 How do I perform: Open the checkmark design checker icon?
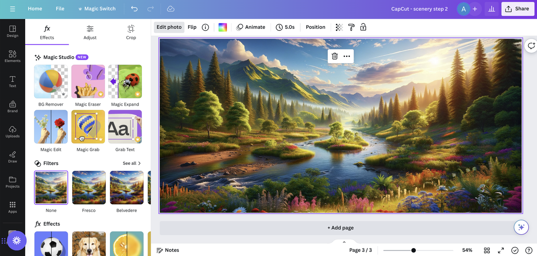point(515,250)
